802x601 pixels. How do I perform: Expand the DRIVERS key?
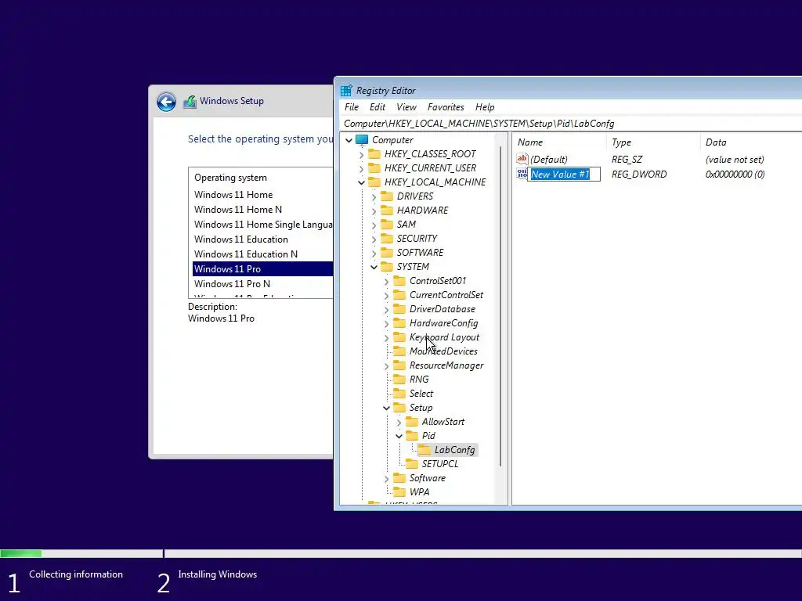(374, 196)
